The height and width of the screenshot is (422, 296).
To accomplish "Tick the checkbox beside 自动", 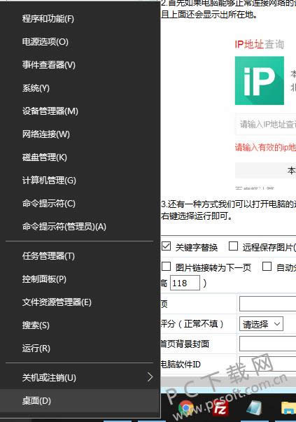I will tap(267, 267).
